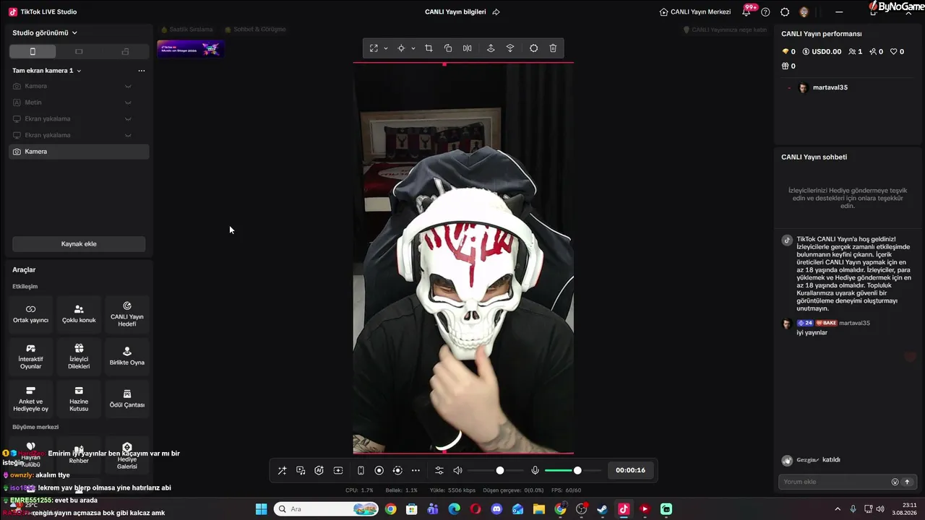This screenshot has height=520, width=925.
Task: Click the taskbar Ara search box
Action: 325,509
